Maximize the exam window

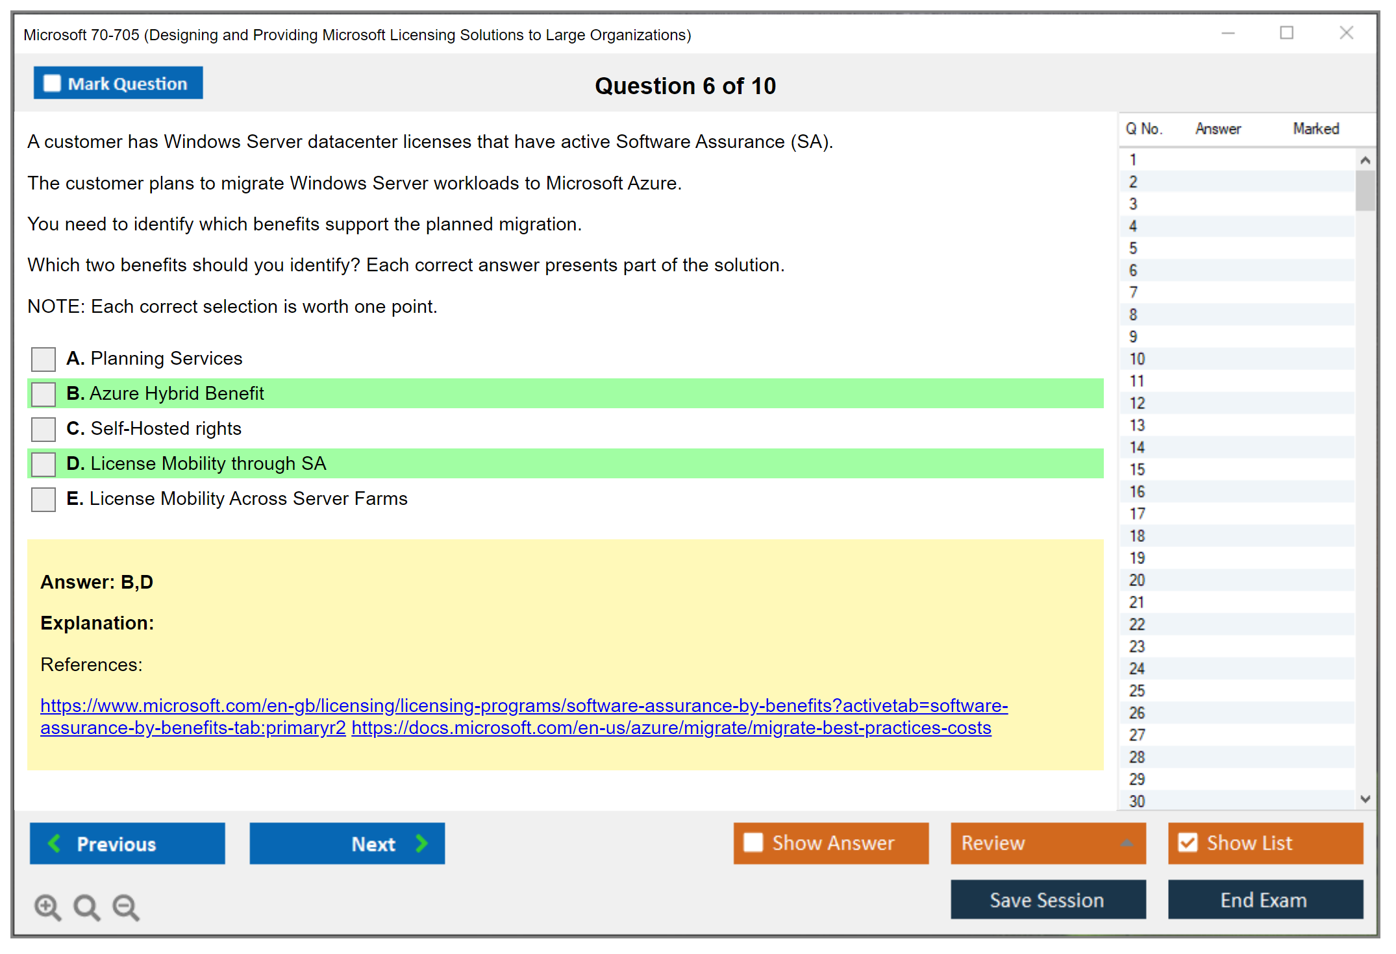tap(1286, 33)
